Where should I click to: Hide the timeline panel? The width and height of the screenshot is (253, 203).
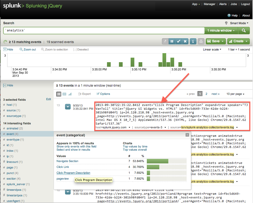[8, 49]
